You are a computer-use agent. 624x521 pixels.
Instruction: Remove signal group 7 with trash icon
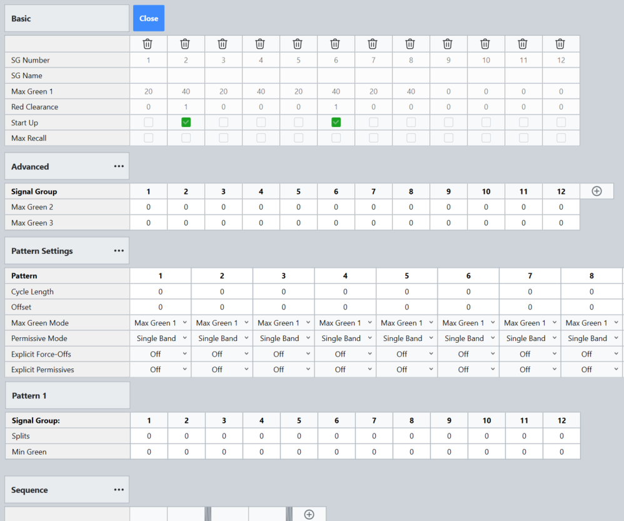pyautogui.click(x=373, y=44)
